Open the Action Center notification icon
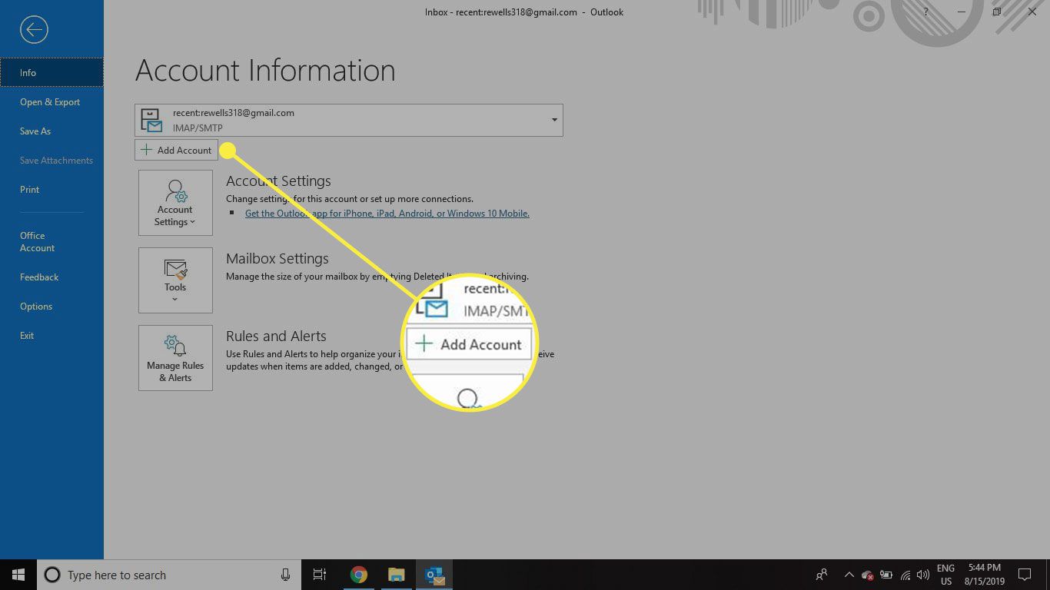Viewport: 1050px width, 590px height. [x=1025, y=575]
